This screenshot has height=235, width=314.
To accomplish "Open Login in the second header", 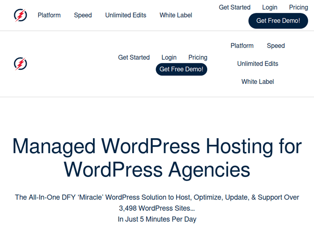I will coord(169,58).
